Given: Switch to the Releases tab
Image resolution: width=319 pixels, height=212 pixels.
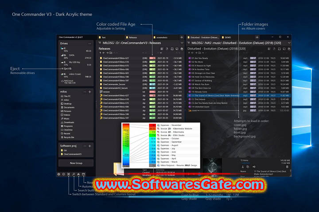Looking at the screenshot, I should 137,38.
